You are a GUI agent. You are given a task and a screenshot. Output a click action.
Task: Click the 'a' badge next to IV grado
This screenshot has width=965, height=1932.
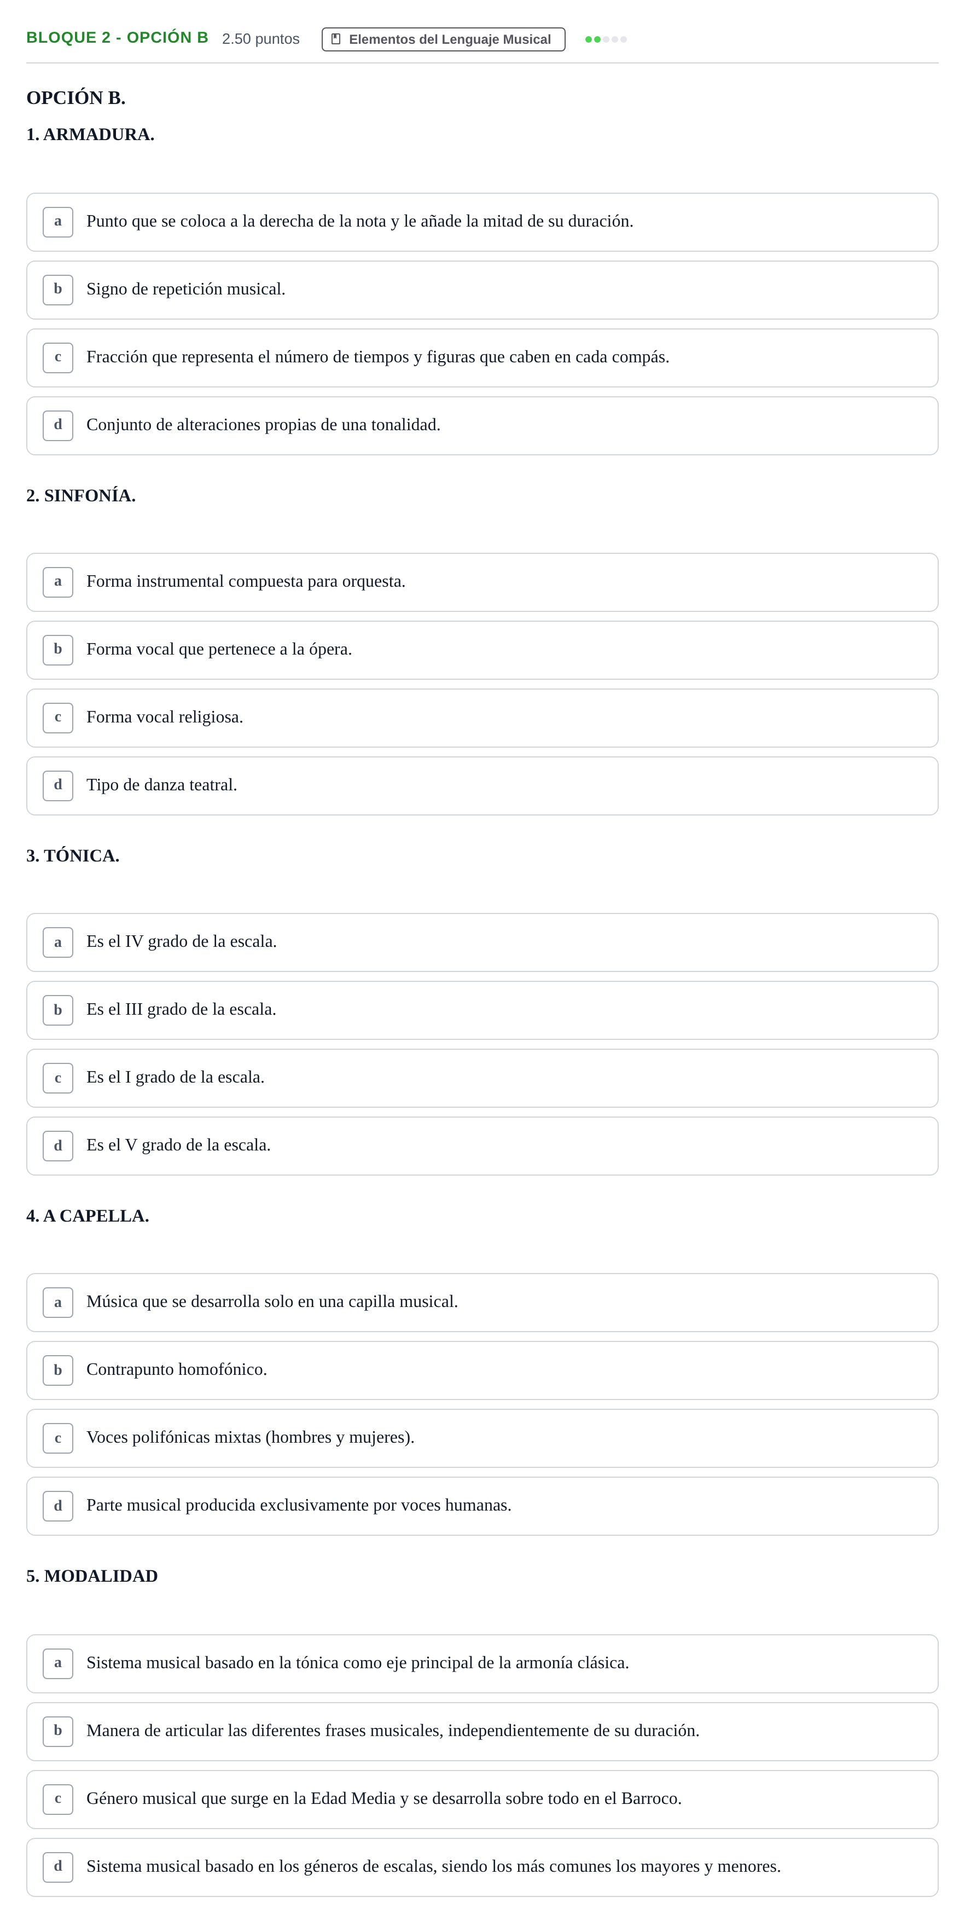coord(58,942)
